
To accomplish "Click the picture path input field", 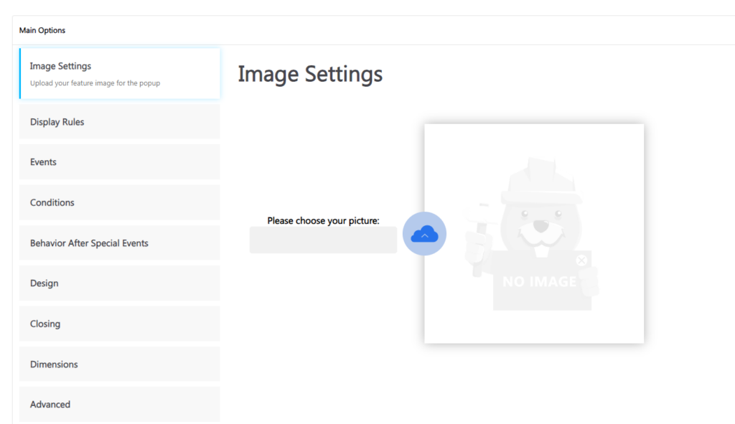I will tap(323, 240).
